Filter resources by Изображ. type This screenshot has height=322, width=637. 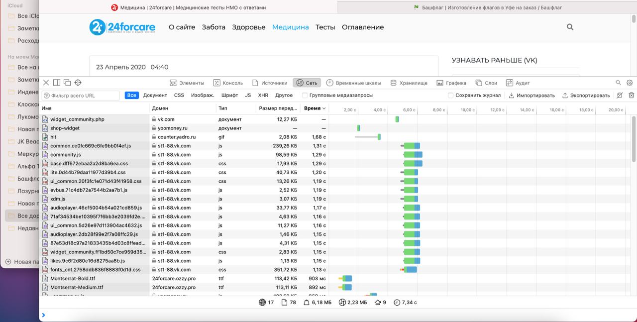coord(203,96)
